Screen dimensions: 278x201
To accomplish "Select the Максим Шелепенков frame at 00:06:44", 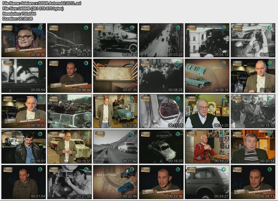I will [x=69, y=76].
